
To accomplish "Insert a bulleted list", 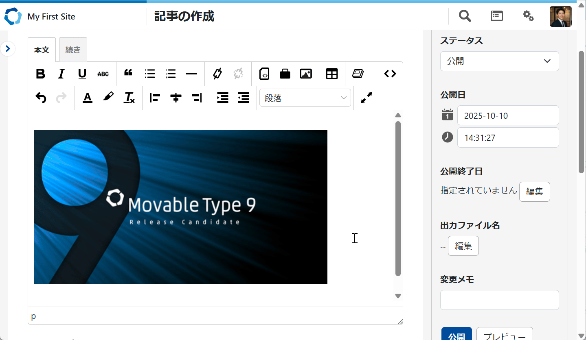I will click(150, 74).
